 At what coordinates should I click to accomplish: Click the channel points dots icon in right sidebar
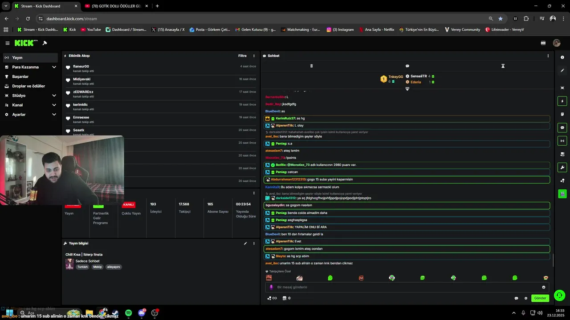tap(562, 180)
